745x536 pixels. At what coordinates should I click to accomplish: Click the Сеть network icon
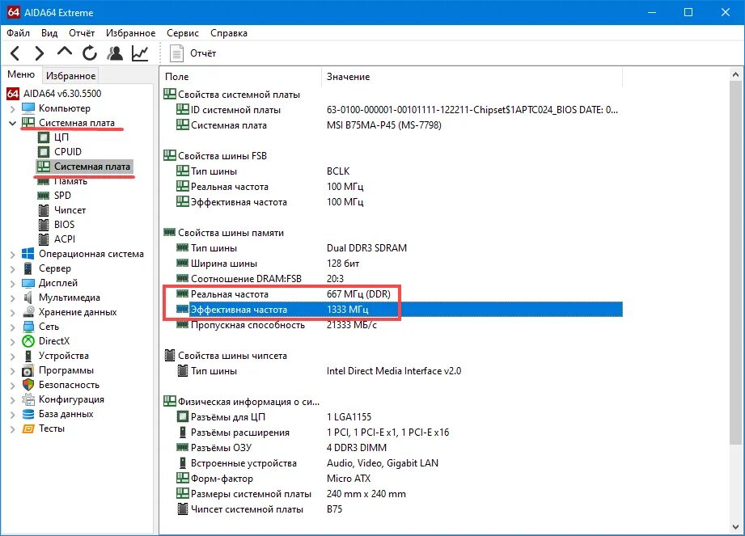pos(28,327)
